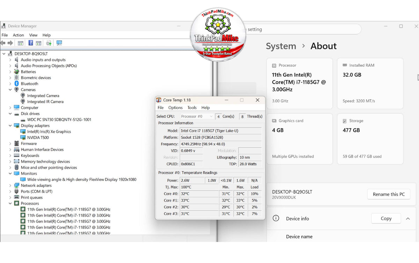Select the FlexView Display 1920x1080 monitor
This screenshot has width=419, height=263.
(82, 180)
